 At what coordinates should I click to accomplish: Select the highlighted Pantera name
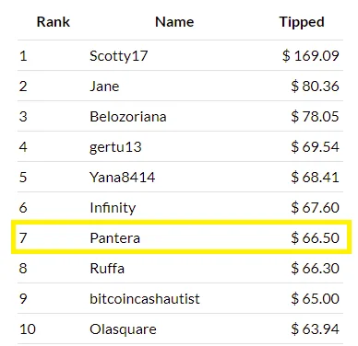point(115,238)
